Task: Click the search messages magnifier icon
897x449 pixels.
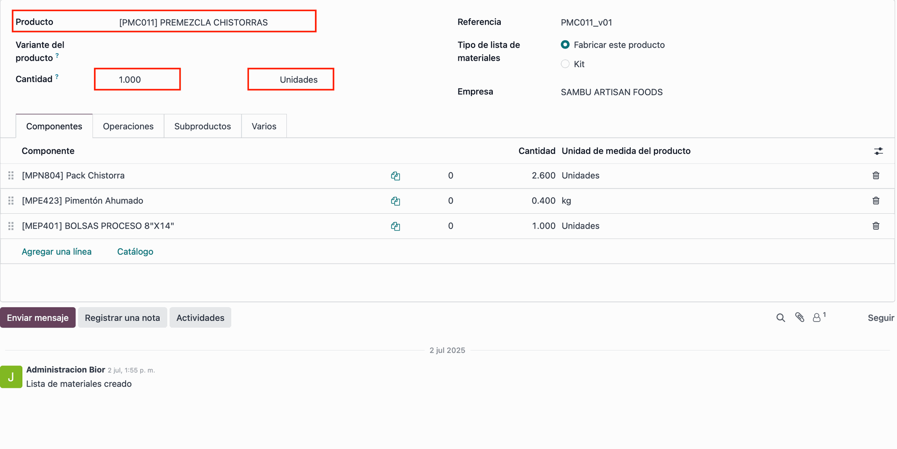Action: point(780,318)
